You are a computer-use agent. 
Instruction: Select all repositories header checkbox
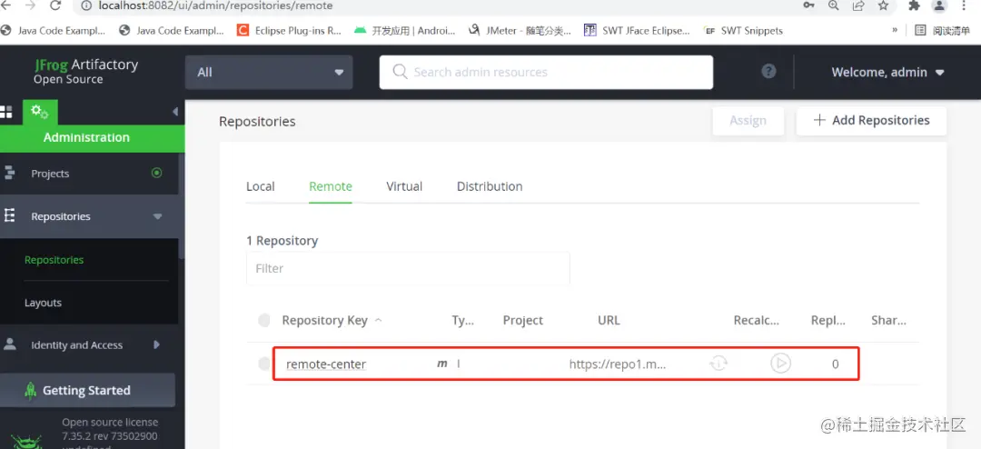(264, 320)
